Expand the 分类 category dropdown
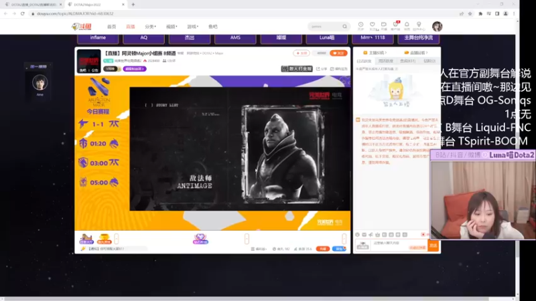This screenshot has width=536, height=301. (150, 27)
